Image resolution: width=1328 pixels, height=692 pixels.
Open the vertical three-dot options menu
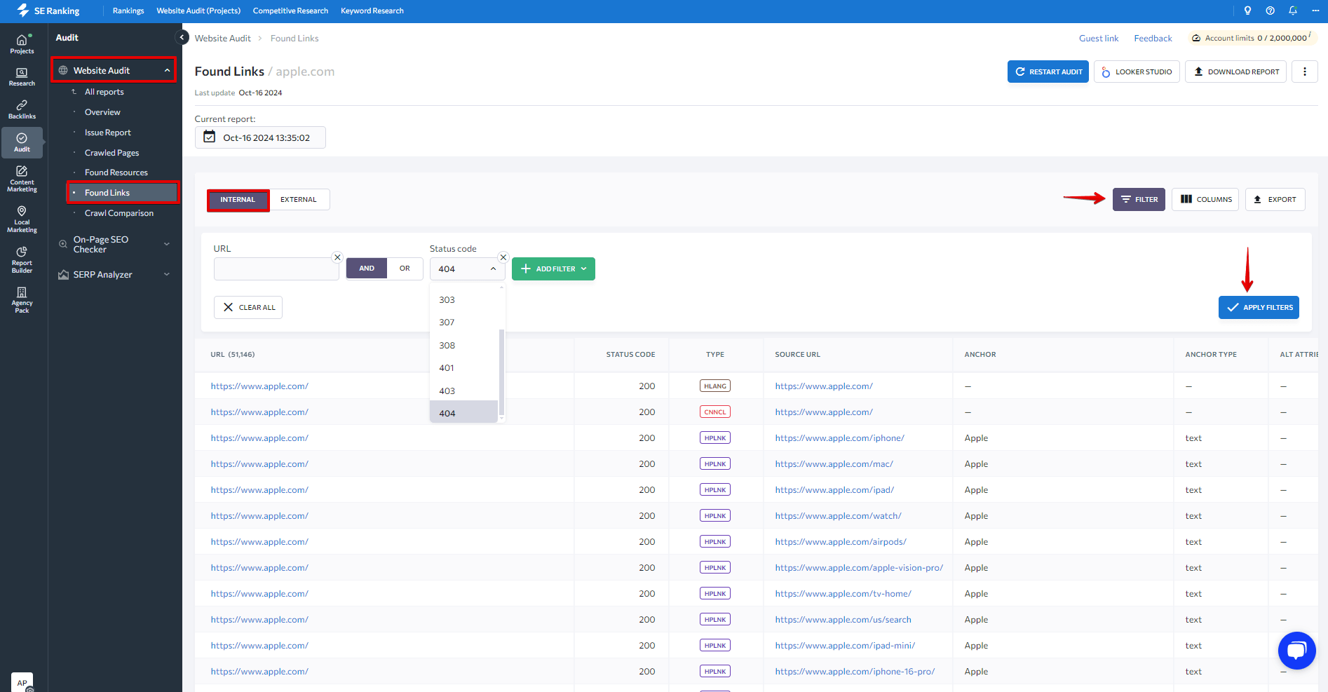pos(1304,72)
